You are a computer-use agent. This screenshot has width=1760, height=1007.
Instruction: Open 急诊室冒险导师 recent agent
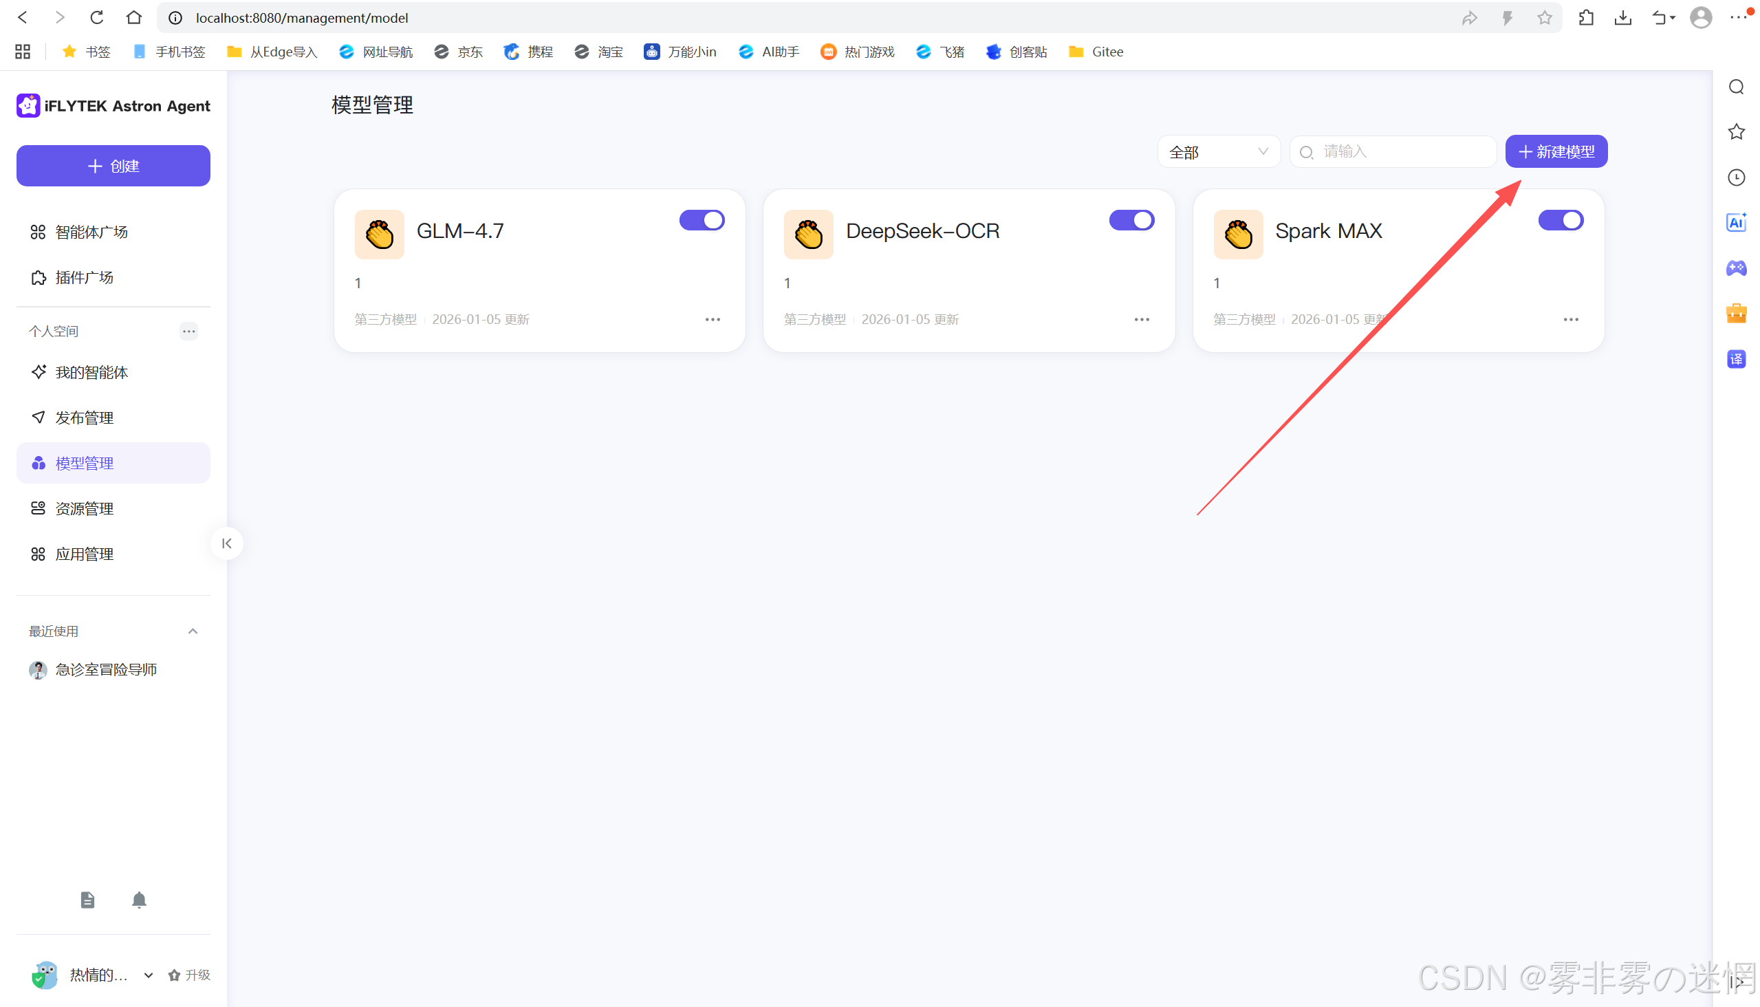click(106, 669)
